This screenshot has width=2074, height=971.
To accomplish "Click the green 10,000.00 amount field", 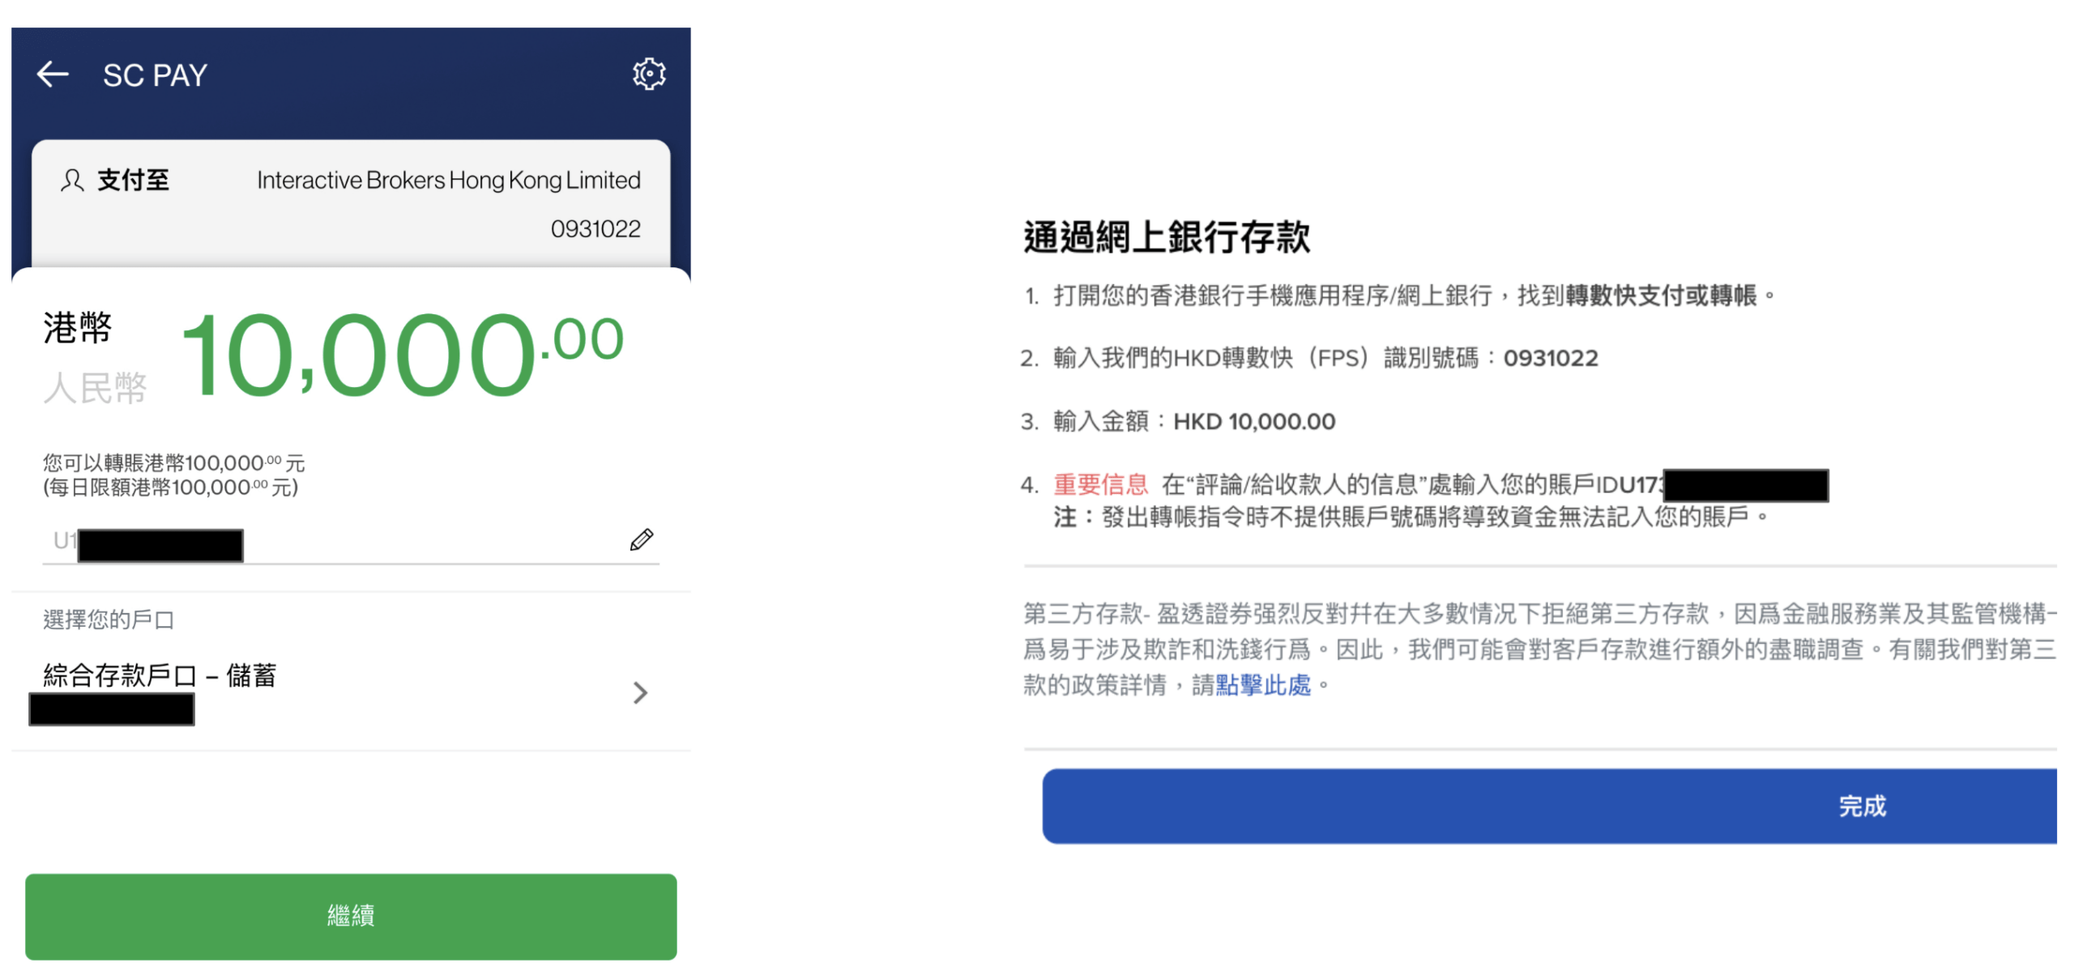I will click(401, 356).
